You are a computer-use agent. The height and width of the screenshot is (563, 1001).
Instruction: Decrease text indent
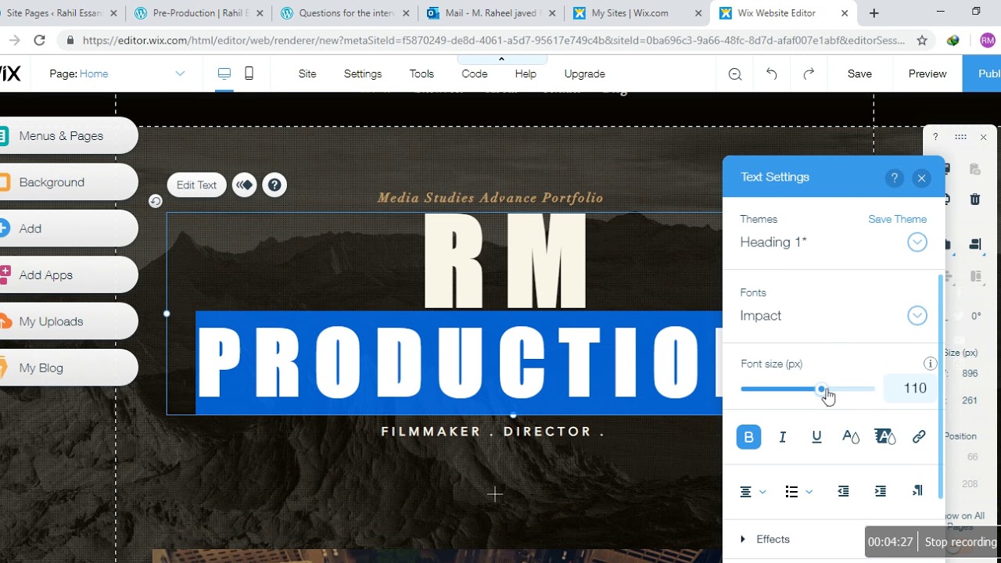pos(843,491)
